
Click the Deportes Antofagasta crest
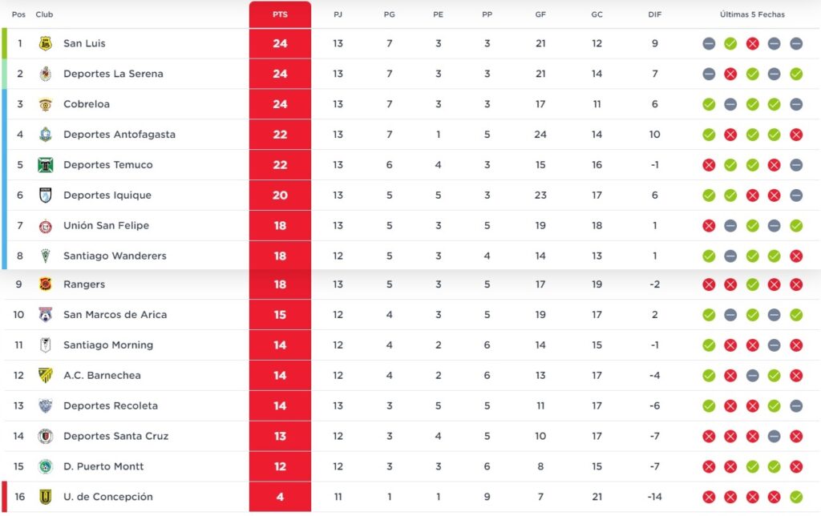45,135
